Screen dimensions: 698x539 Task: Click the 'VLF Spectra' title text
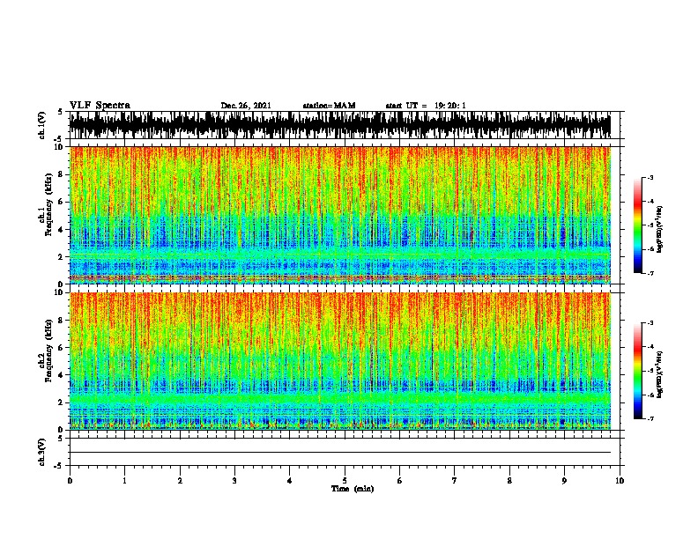pyautogui.click(x=100, y=106)
